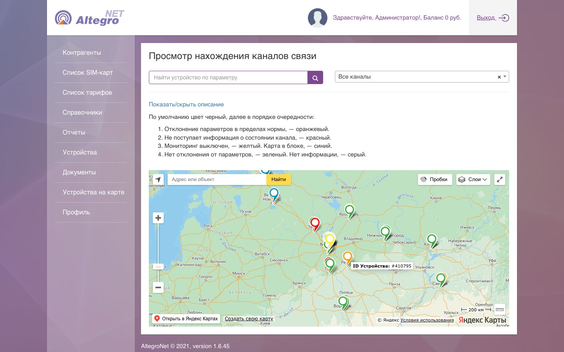Expand map to fullscreen
564x352 pixels.
500,180
